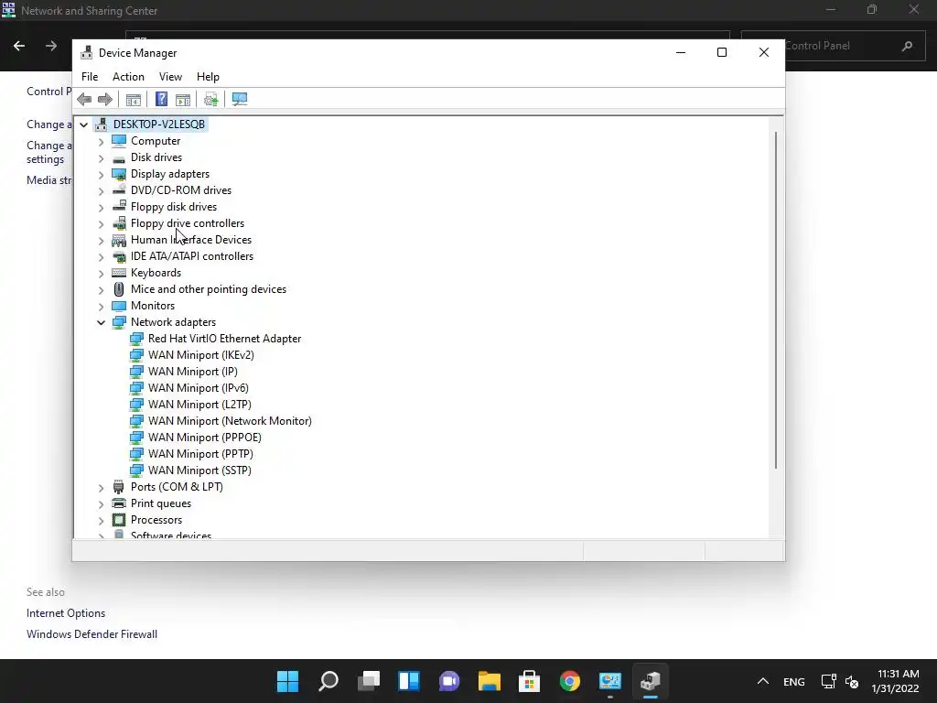The height and width of the screenshot is (703, 937).
Task: Click the Device Manager vertical scrollbar
Action: point(776,300)
